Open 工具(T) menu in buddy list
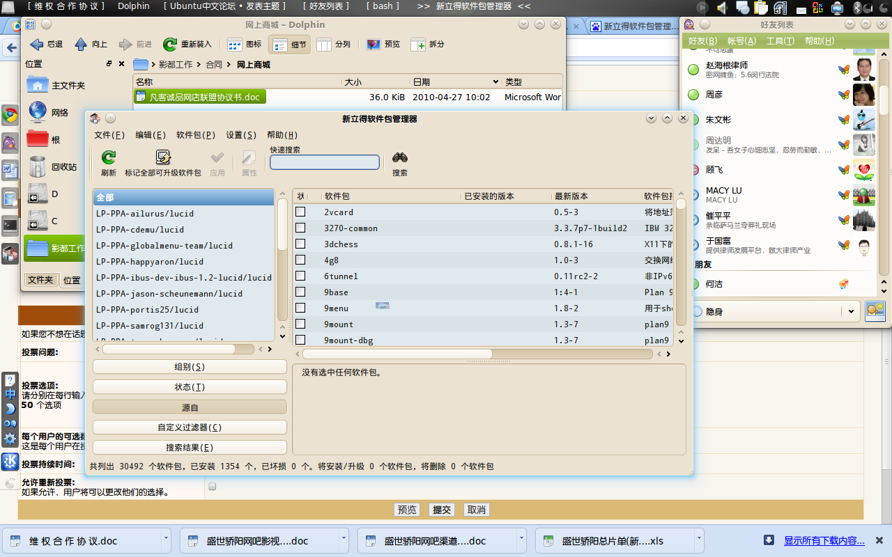Viewport: 892px width, 557px height. coord(780,41)
